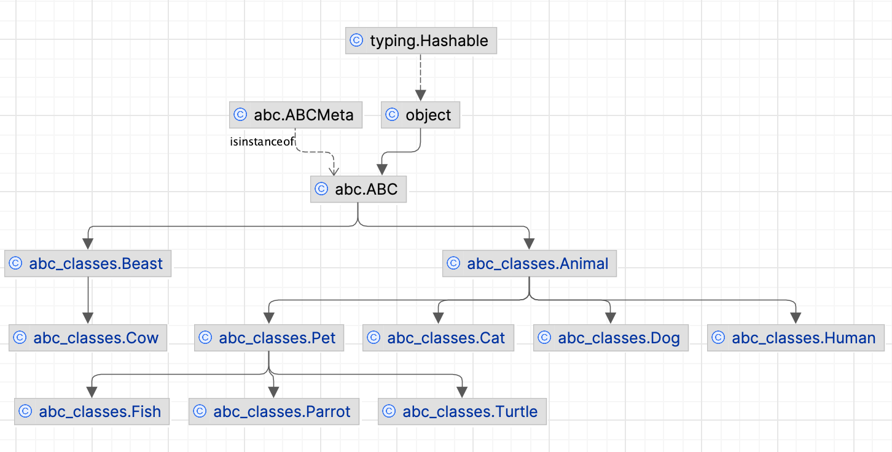Click the class icon beside abc_classes.Cow
This screenshot has height=452, width=892.
[x=20, y=338]
